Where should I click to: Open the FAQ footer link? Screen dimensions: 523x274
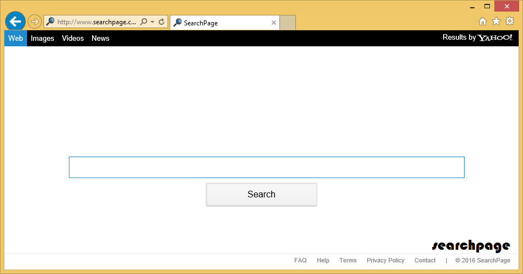coord(300,260)
